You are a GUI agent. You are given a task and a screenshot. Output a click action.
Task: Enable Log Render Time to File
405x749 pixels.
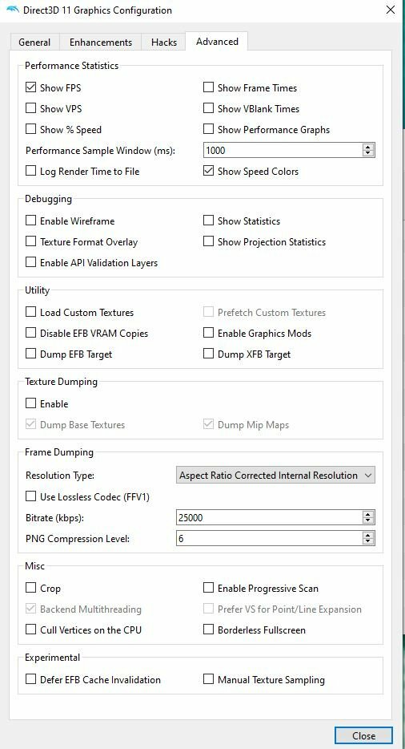click(31, 171)
